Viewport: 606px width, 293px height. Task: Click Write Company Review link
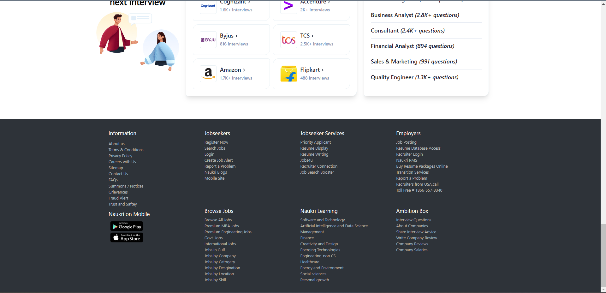pyautogui.click(x=417, y=238)
